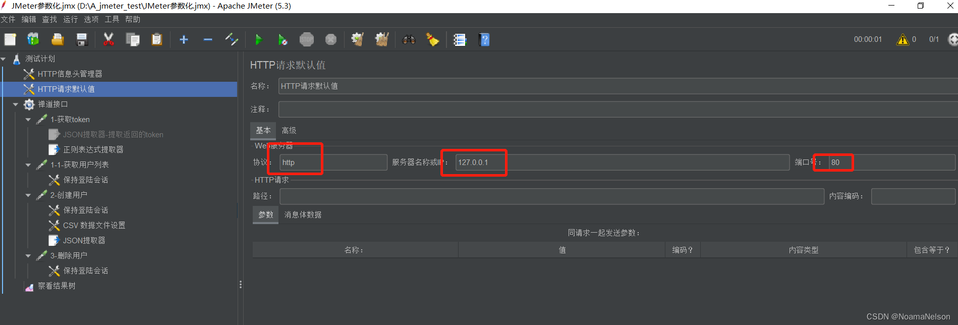The image size is (958, 325).
Task: Save the test plan with disk icon
Action: click(82, 39)
